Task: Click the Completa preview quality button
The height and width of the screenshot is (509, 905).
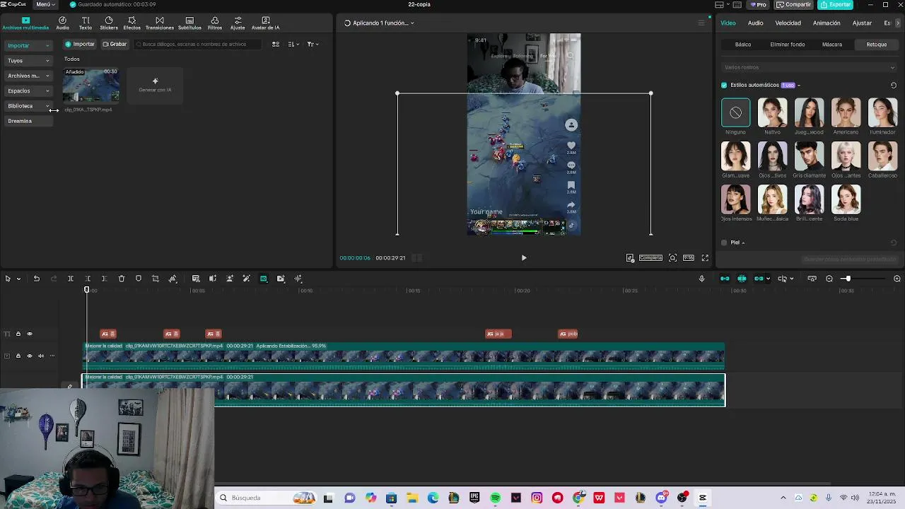Action: 650,258
